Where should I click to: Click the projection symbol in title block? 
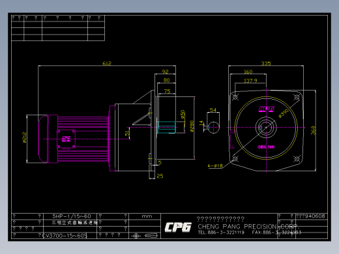[144, 236]
